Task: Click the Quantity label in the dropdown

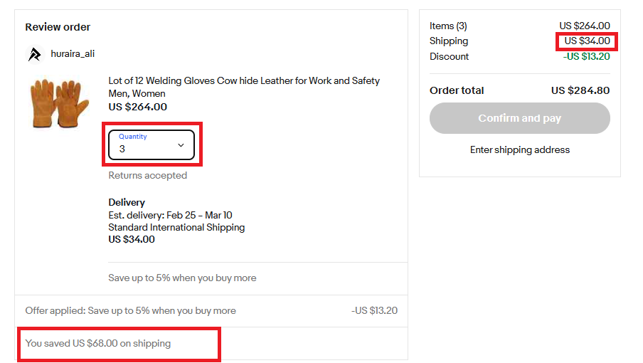Action: coord(133,137)
